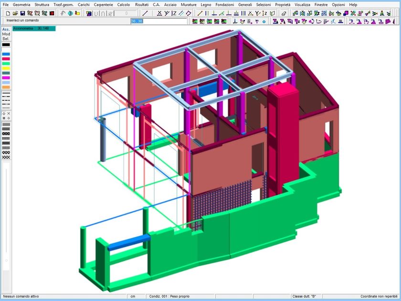The width and height of the screenshot is (401, 301).
Task: Click the red square stop icon
Action: (52, 13)
